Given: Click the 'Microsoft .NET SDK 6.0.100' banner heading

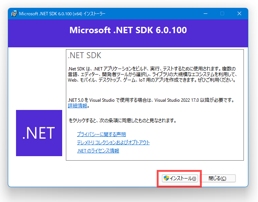Looking at the screenshot, I should (x=128, y=30).
